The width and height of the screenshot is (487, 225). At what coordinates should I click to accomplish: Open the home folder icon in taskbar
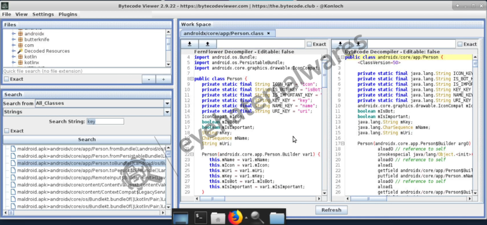(218, 218)
